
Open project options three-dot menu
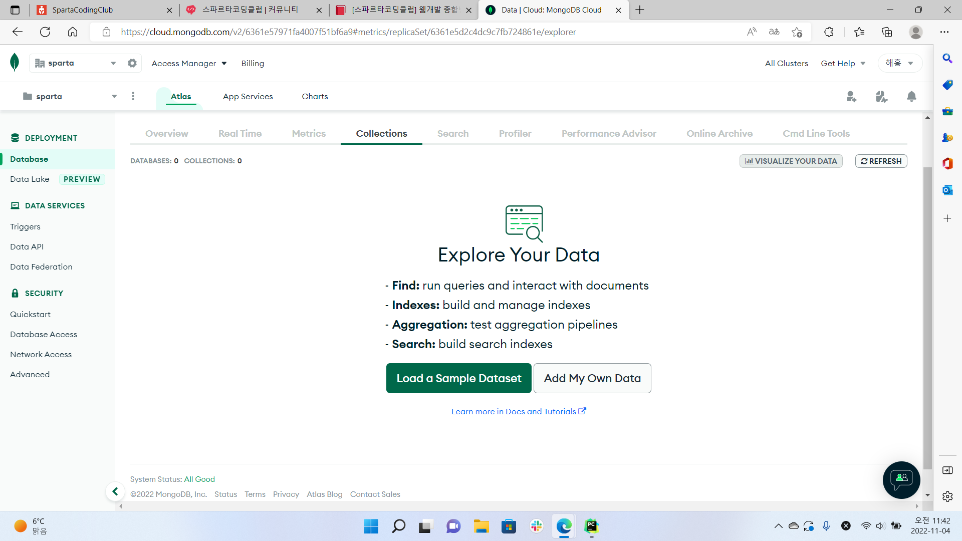(133, 96)
